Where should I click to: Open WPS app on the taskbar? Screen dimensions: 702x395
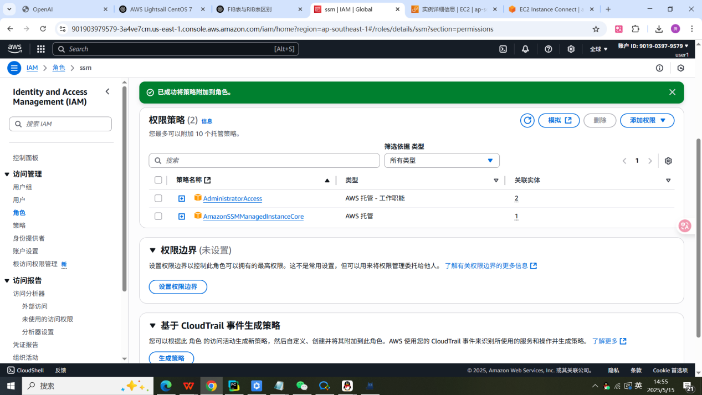[188, 386]
